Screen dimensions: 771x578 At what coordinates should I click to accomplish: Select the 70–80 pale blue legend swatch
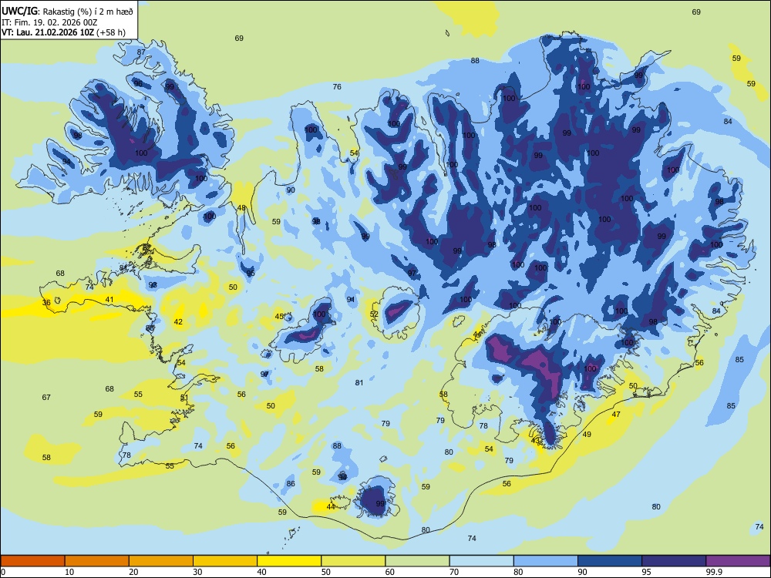tap(481, 561)
